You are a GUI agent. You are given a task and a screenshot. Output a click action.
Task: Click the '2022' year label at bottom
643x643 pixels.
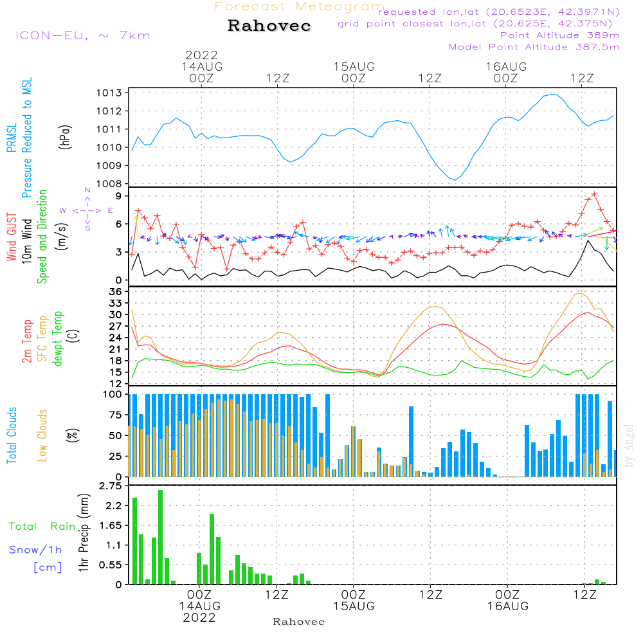pos(199,617)
